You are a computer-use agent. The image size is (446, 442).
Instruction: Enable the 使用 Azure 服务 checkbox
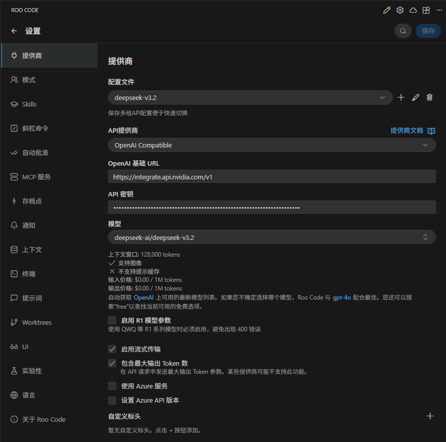[112, 386]
